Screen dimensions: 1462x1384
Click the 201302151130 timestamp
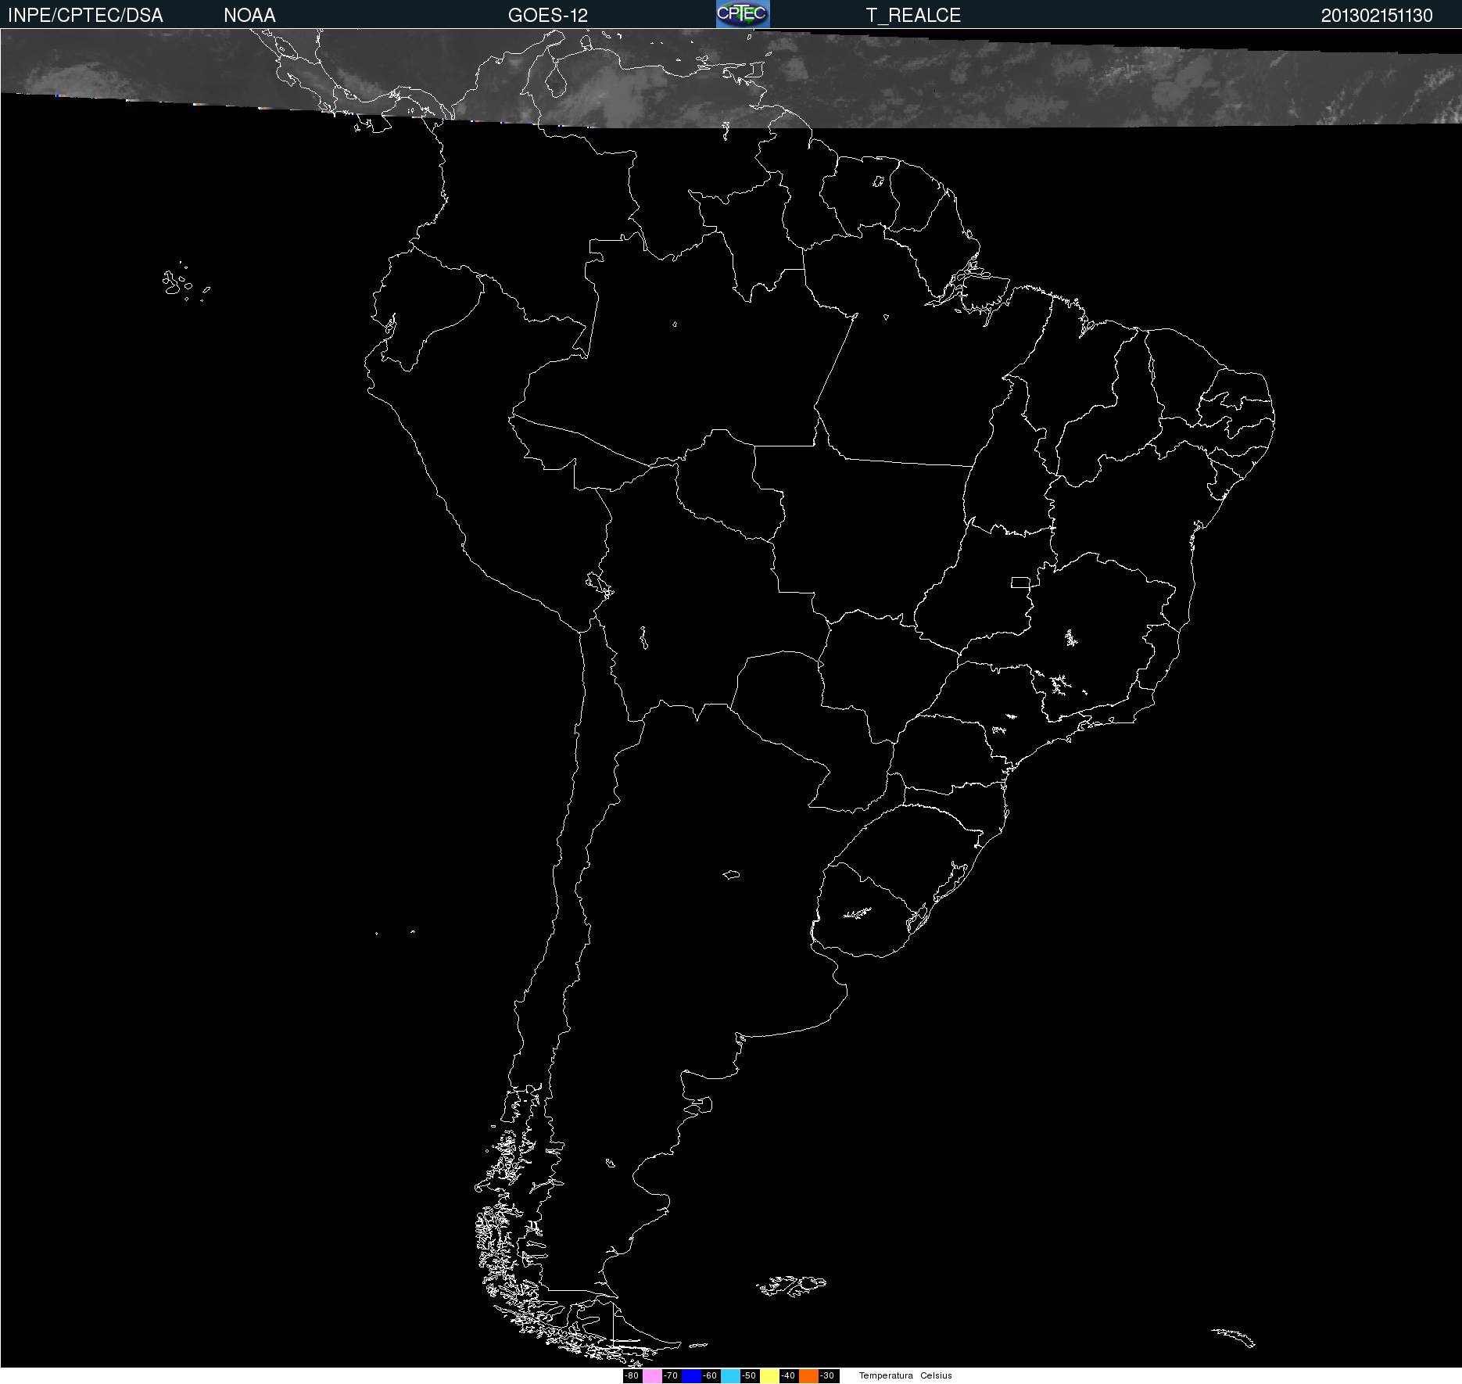tap(1377, 16)
